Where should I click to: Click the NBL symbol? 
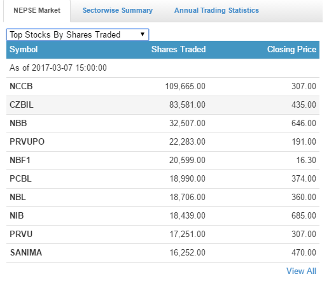(18, 197)
